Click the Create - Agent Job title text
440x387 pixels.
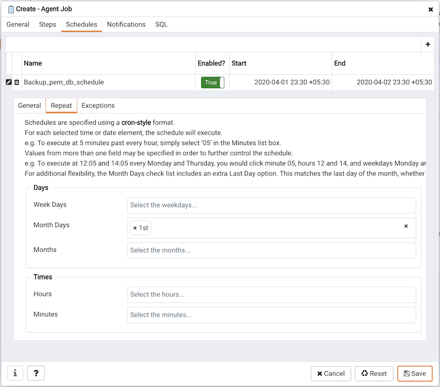[44, 9]
